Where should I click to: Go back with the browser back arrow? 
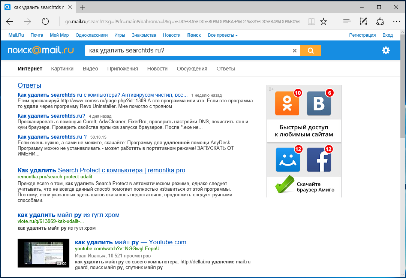(x=10, y=21)
